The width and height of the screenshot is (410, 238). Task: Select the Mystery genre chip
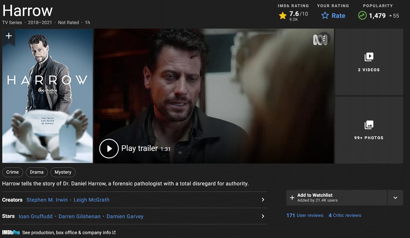(63, 172)
